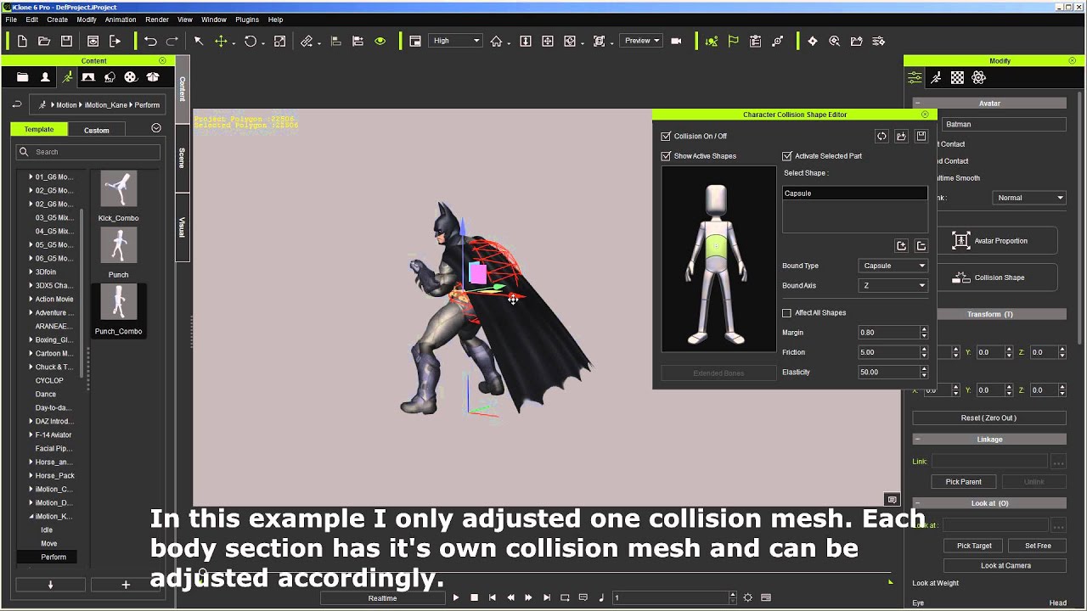Open the Modify Motion running-figure tab

pos(936,77)
